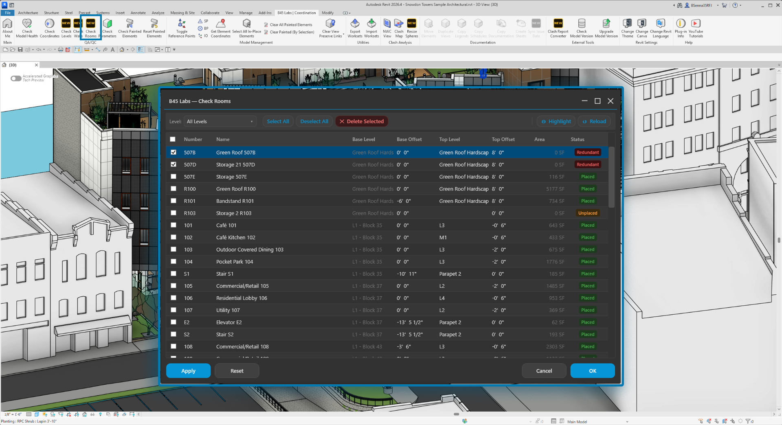
Task: Start Upgrade Model Version tool
Action: pos(606,28)
